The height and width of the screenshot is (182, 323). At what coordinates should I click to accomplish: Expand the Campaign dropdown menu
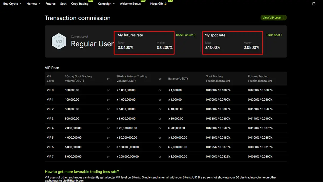point(106,4)
